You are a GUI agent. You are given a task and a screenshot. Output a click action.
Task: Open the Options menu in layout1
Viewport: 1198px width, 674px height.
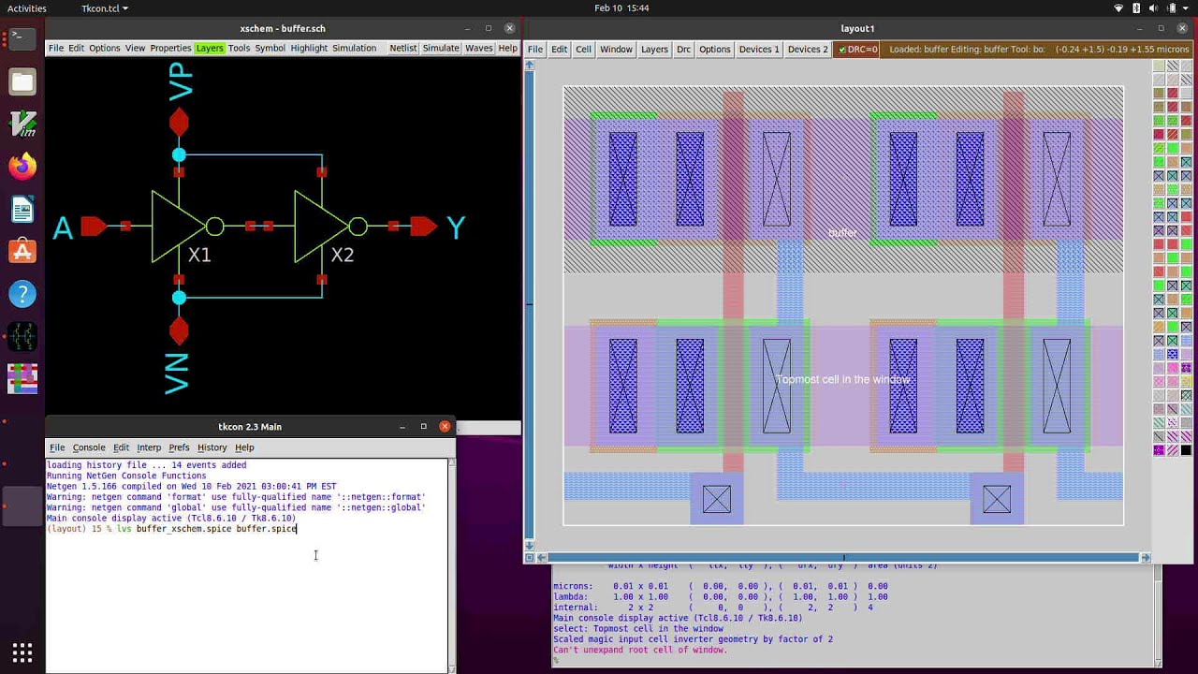click(x=715, y=50)
